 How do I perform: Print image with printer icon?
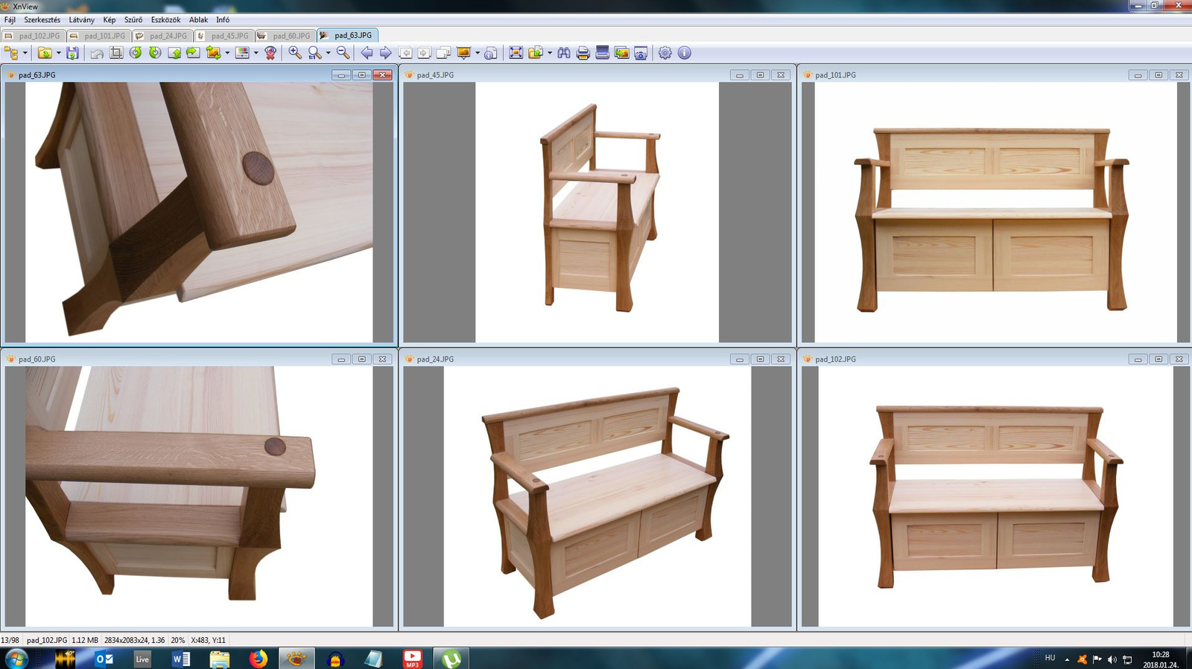point(583,53)
